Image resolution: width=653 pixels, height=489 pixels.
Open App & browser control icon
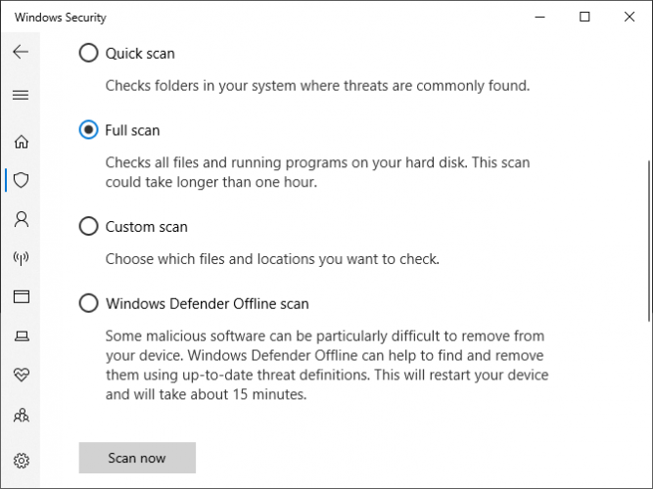[21, 297]
